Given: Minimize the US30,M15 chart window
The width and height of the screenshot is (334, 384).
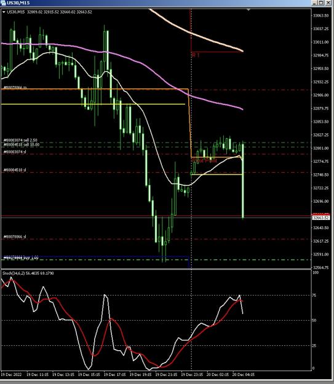Looking at the screenshot, I should coord(315,2).
